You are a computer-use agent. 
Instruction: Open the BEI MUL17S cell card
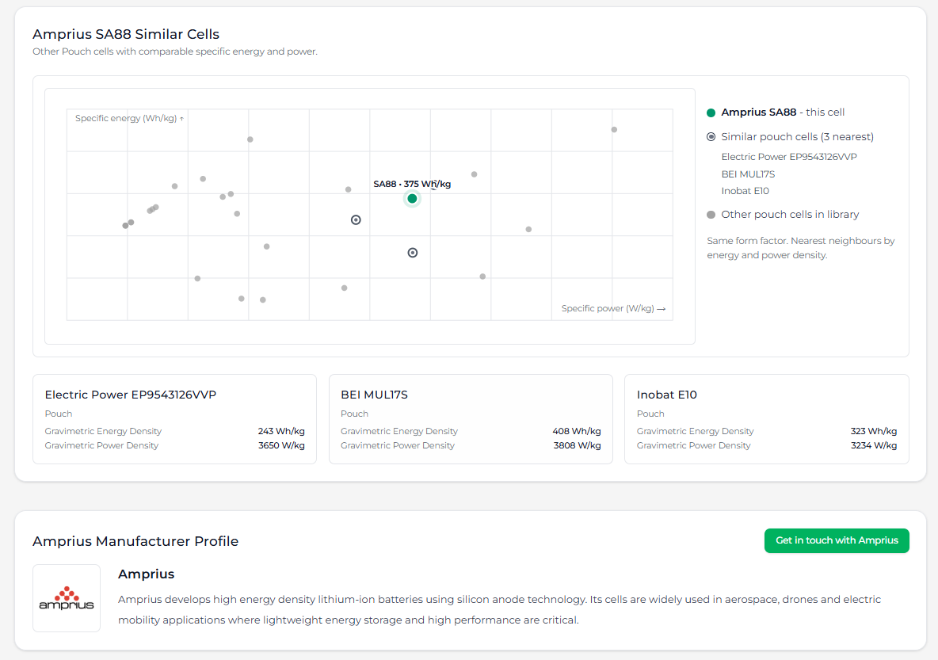click(471, 419)
